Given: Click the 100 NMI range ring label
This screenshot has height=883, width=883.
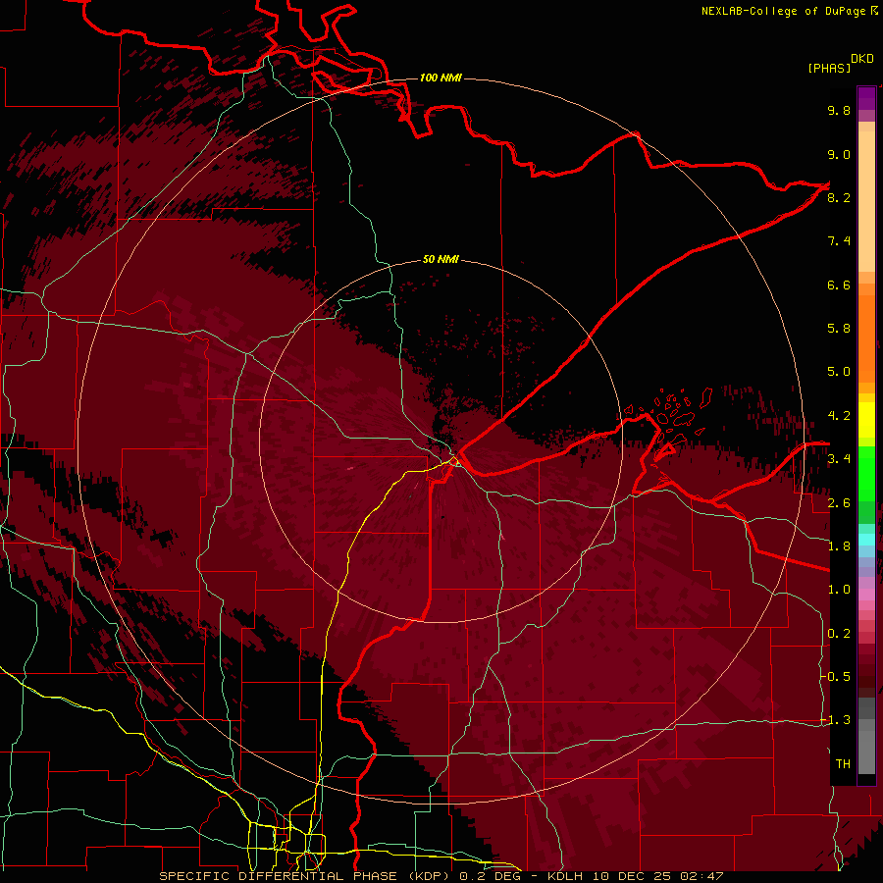Looking at the screenshot, I should point(441,78).
